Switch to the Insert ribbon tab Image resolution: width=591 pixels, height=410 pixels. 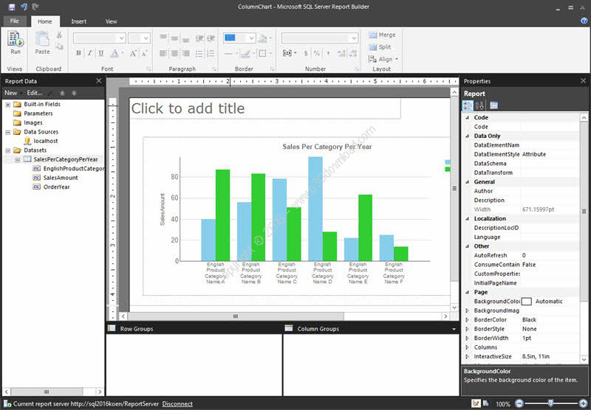point(79,21)
